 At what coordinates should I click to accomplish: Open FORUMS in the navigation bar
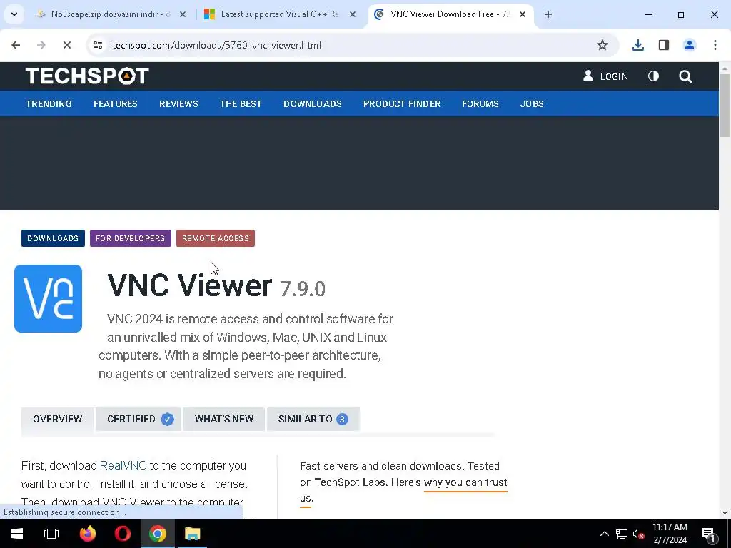(x=480, y=104)
